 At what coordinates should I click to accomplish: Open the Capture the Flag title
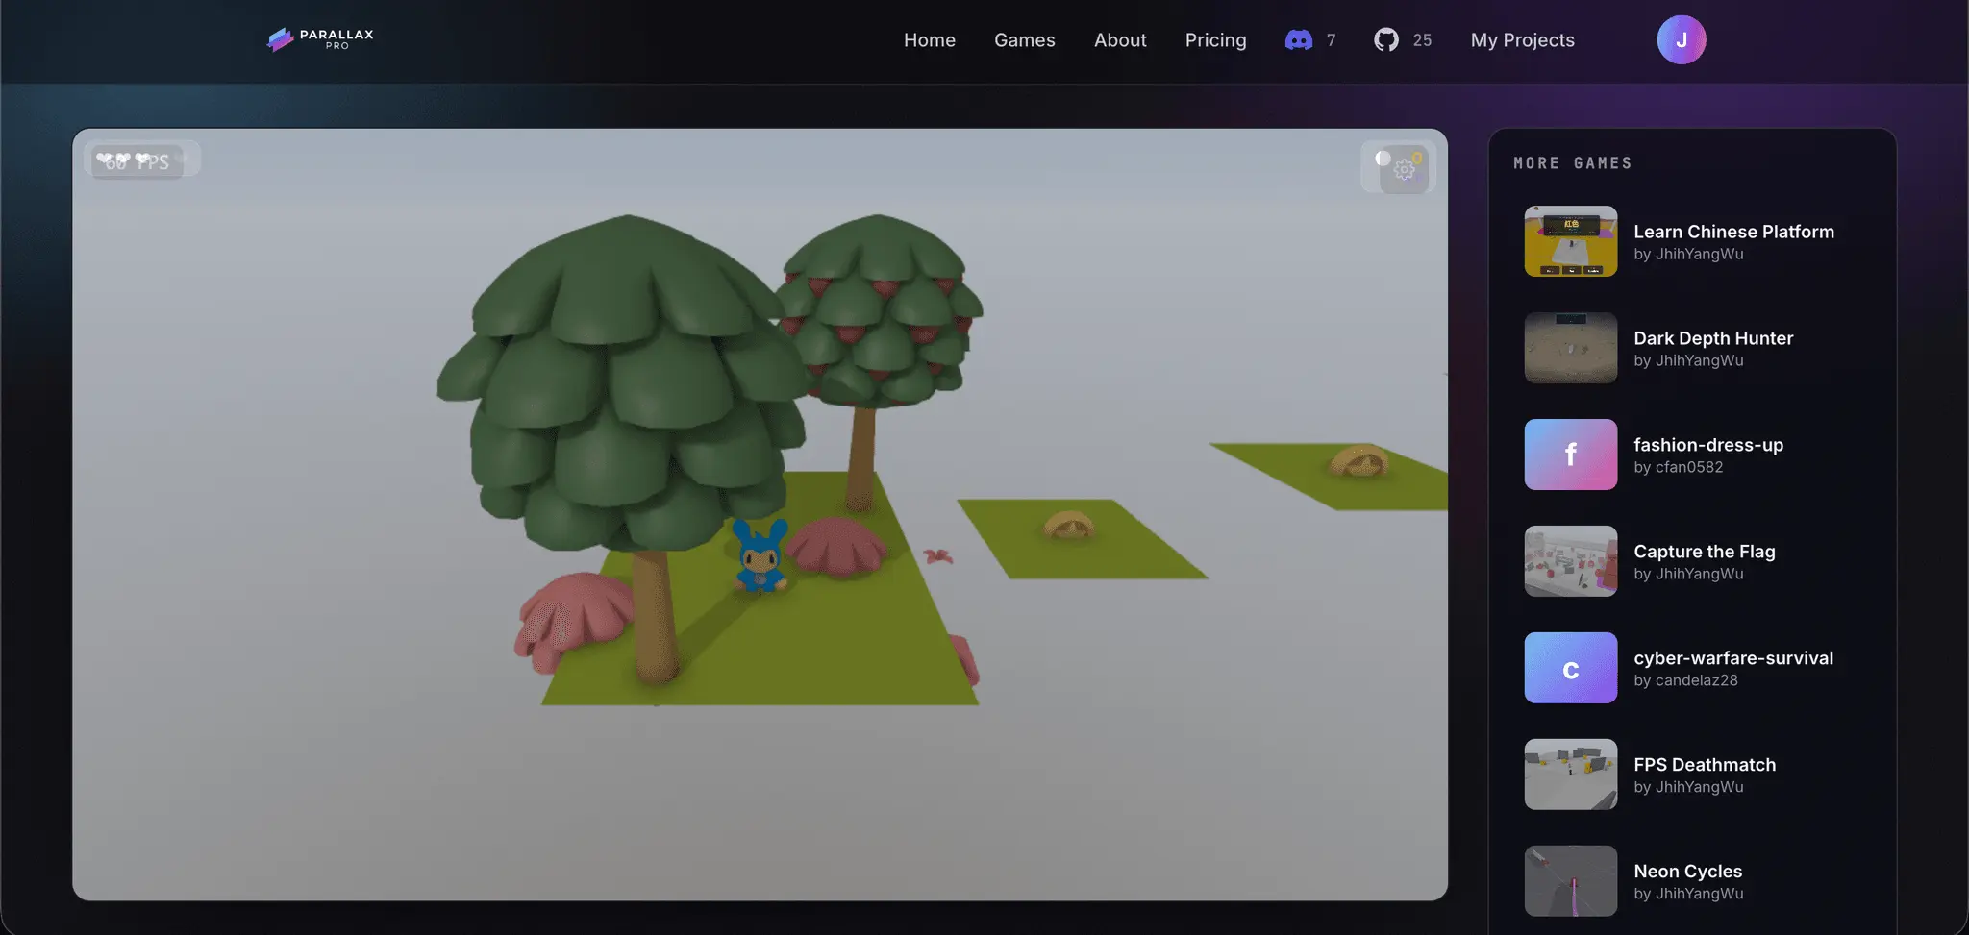(1704, 552)
